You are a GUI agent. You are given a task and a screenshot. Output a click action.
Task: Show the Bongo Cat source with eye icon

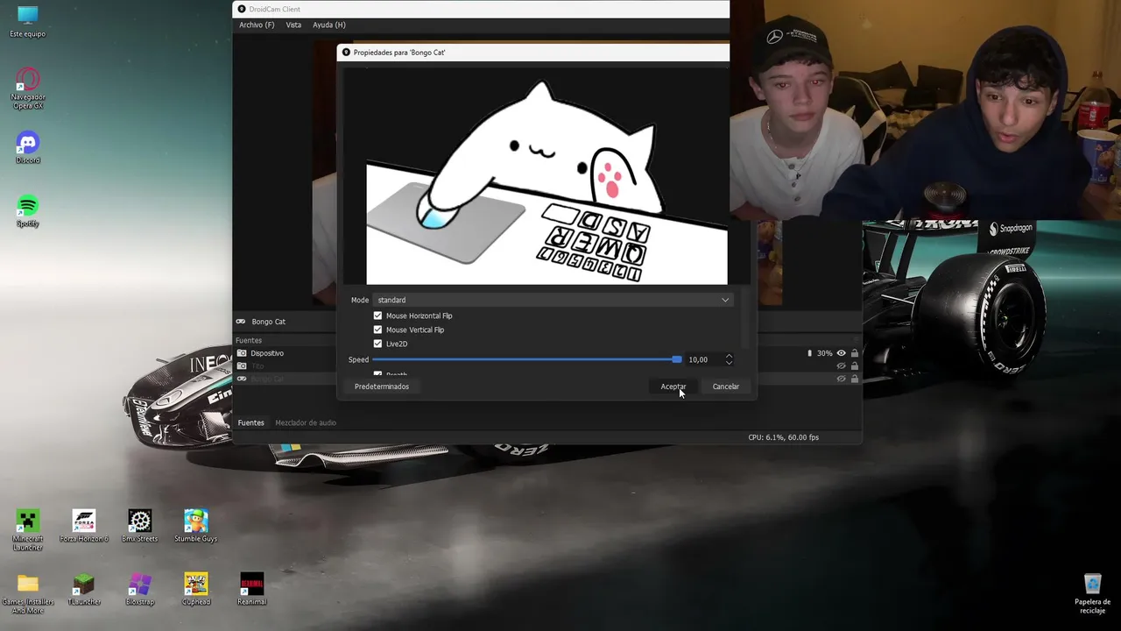[x=842, y=379]
